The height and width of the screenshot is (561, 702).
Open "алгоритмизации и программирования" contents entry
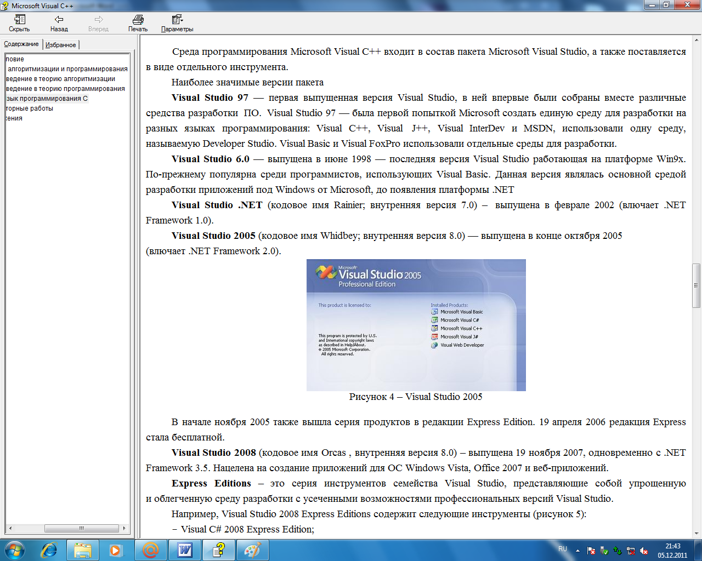click(x=67, y=69)
